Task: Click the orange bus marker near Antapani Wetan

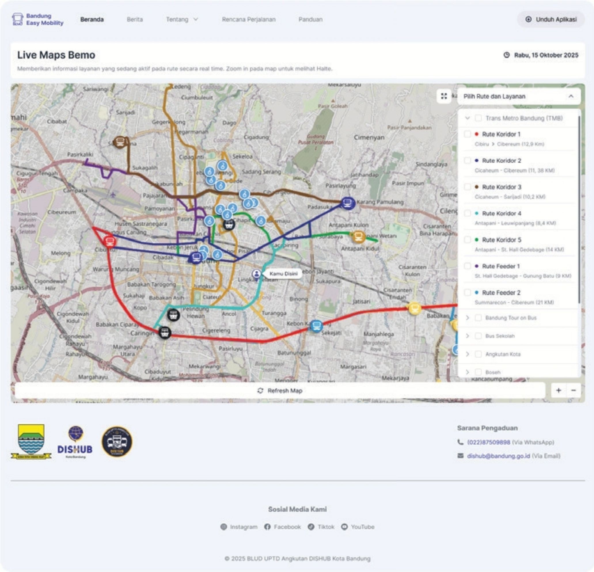Action: pyautogui.click(x=358, y=236)
